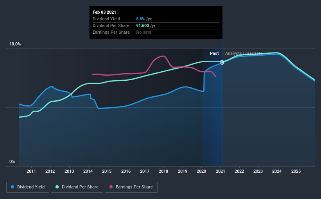Select the 2011 x-axis label
Screen dimensions: 321x199
click(31, 171)
